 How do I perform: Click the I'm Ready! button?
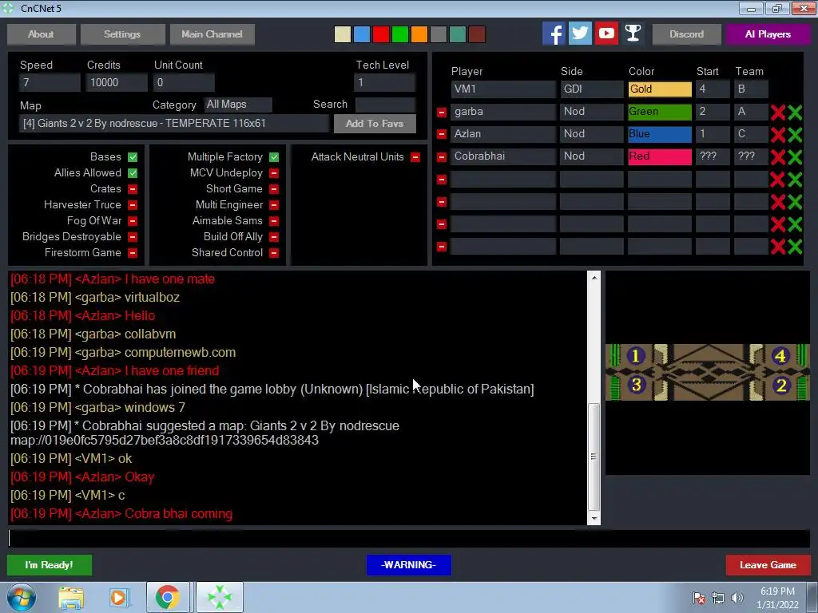50,565
